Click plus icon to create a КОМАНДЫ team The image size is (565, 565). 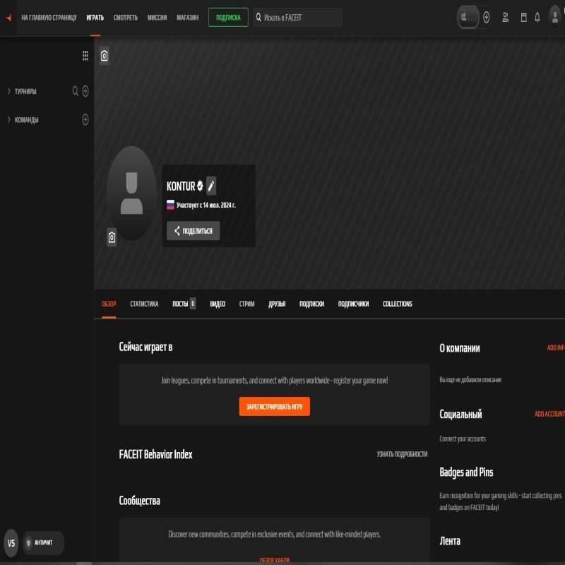click(85, 119)
